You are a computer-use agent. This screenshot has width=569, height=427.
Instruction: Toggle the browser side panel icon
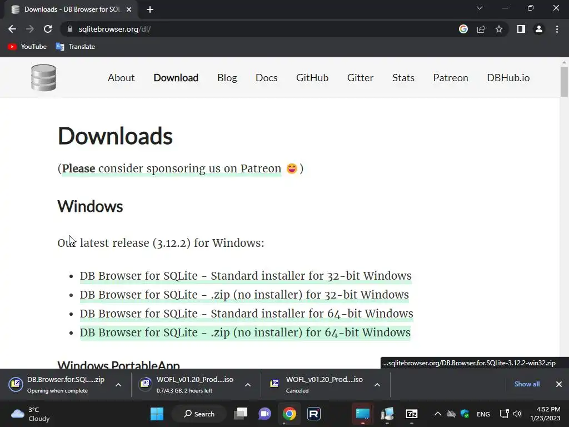[x=521, y=29]
